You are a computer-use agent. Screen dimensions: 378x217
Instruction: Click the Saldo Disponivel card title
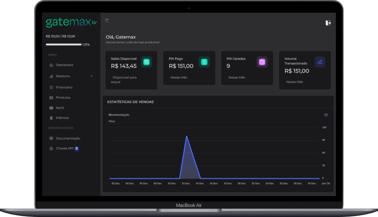pos(124,59)
